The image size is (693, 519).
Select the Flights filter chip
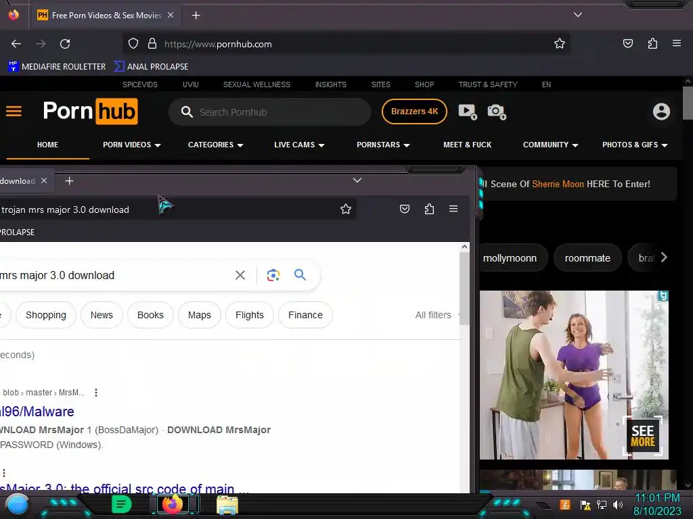click(249, 315)
